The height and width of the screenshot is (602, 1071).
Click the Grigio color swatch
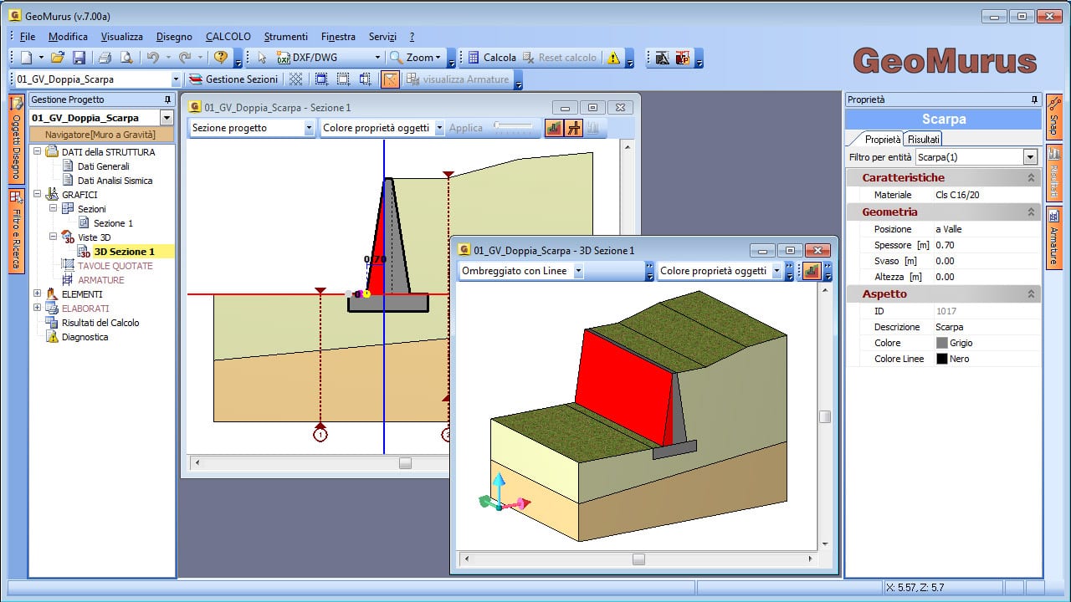click(941, 343)
